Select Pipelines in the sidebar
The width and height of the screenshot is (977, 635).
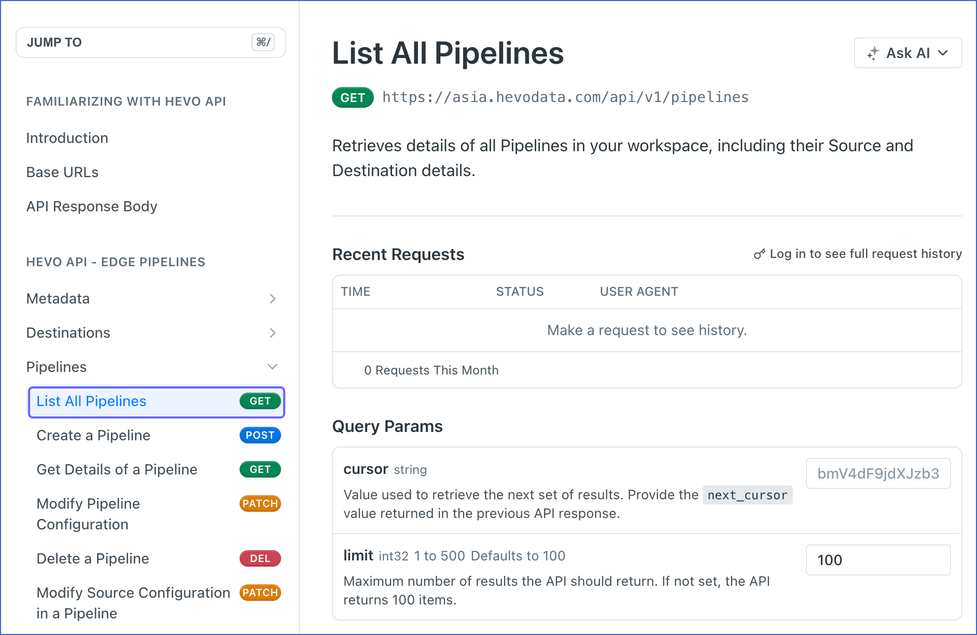(x=57, y=367)
